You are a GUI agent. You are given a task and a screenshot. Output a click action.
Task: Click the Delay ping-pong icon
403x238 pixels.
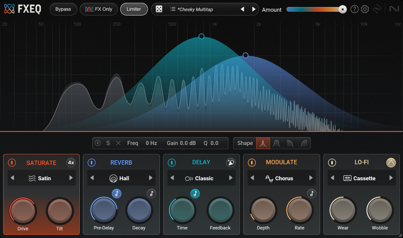click(x=231, y=163)
